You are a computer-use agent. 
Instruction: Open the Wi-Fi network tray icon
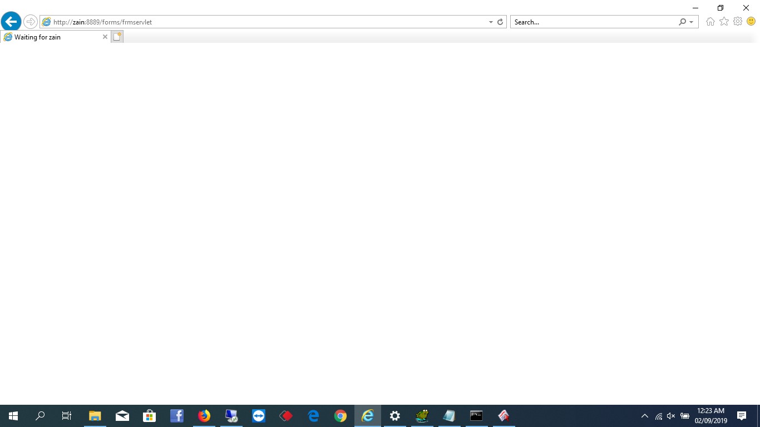(659, 416)
